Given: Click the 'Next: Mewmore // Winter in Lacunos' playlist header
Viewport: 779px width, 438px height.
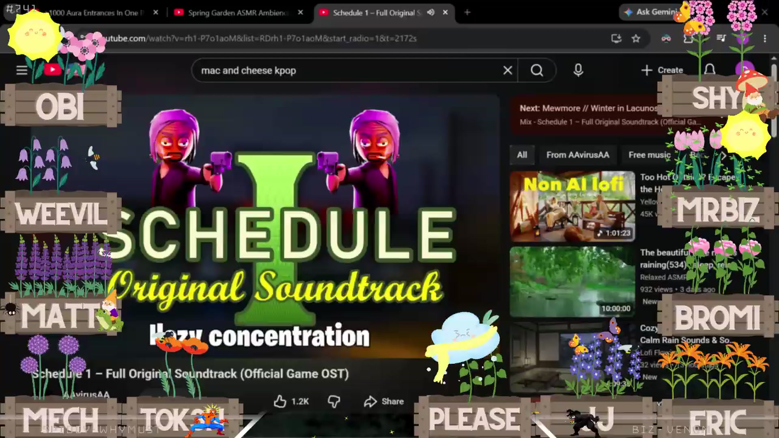Looking at the screenshot, I should point(588,108).
